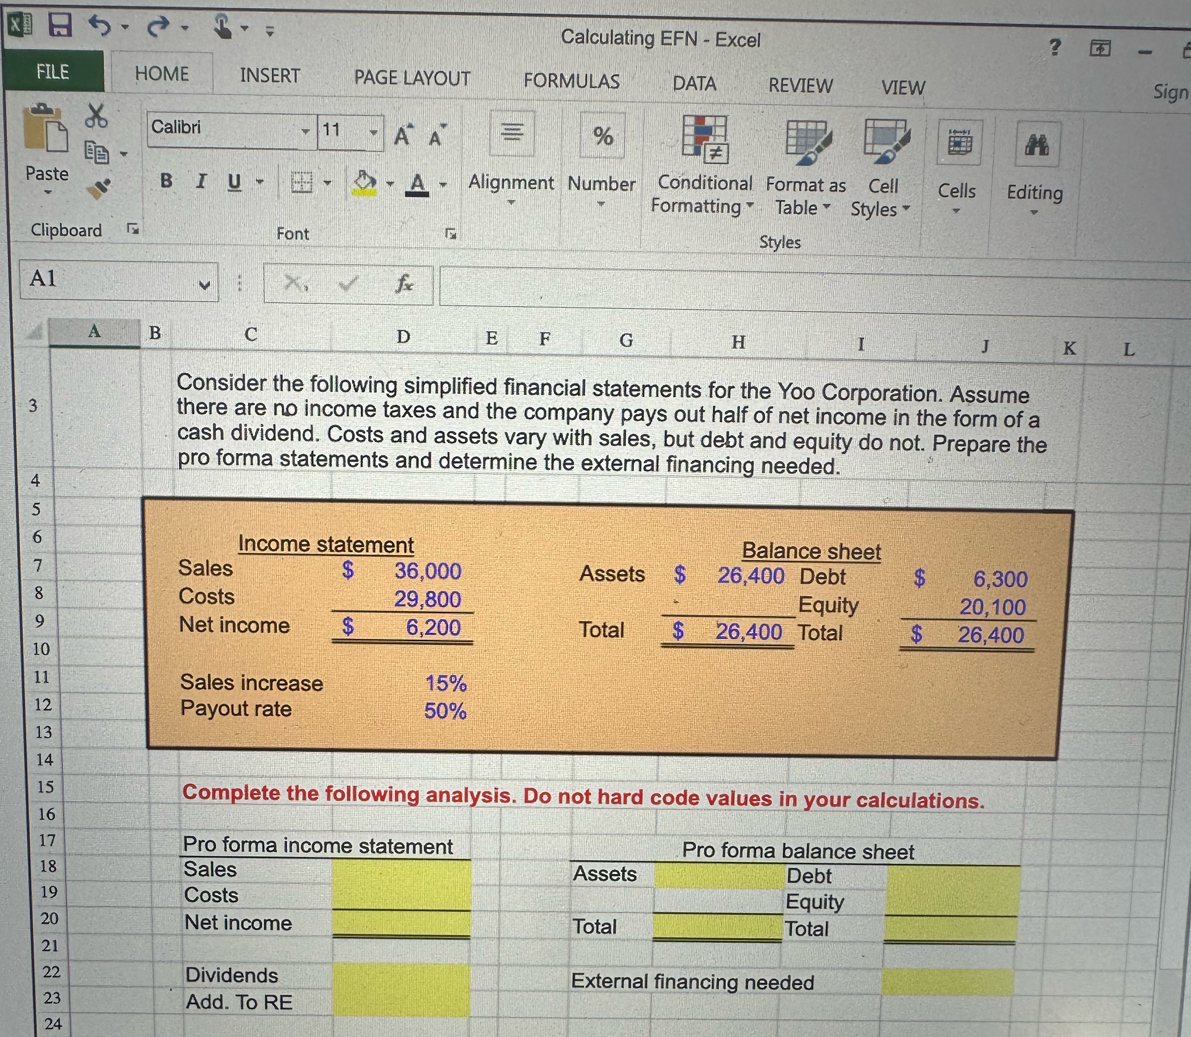Toggle bold formatting button
The width and height of the screenshot is (1191, 1037).
[166, 180]
